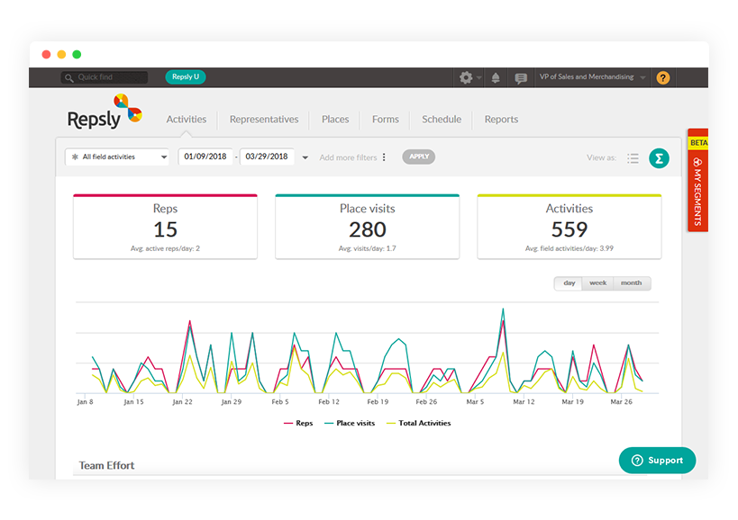Click the Repsly U button

[x=185, y=77]
